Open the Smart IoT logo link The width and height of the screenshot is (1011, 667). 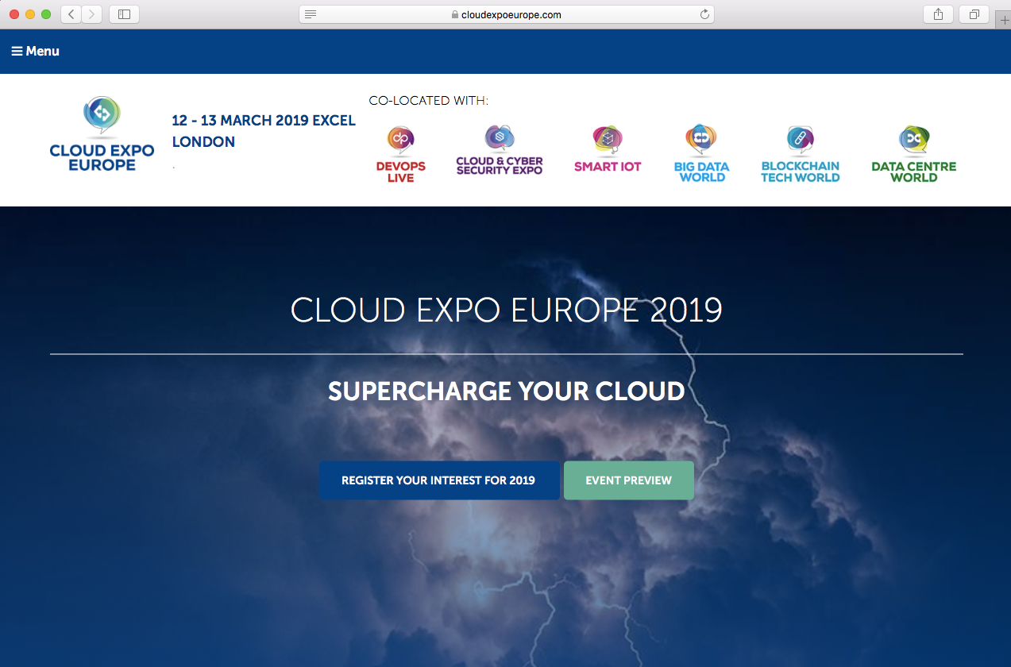608,149
